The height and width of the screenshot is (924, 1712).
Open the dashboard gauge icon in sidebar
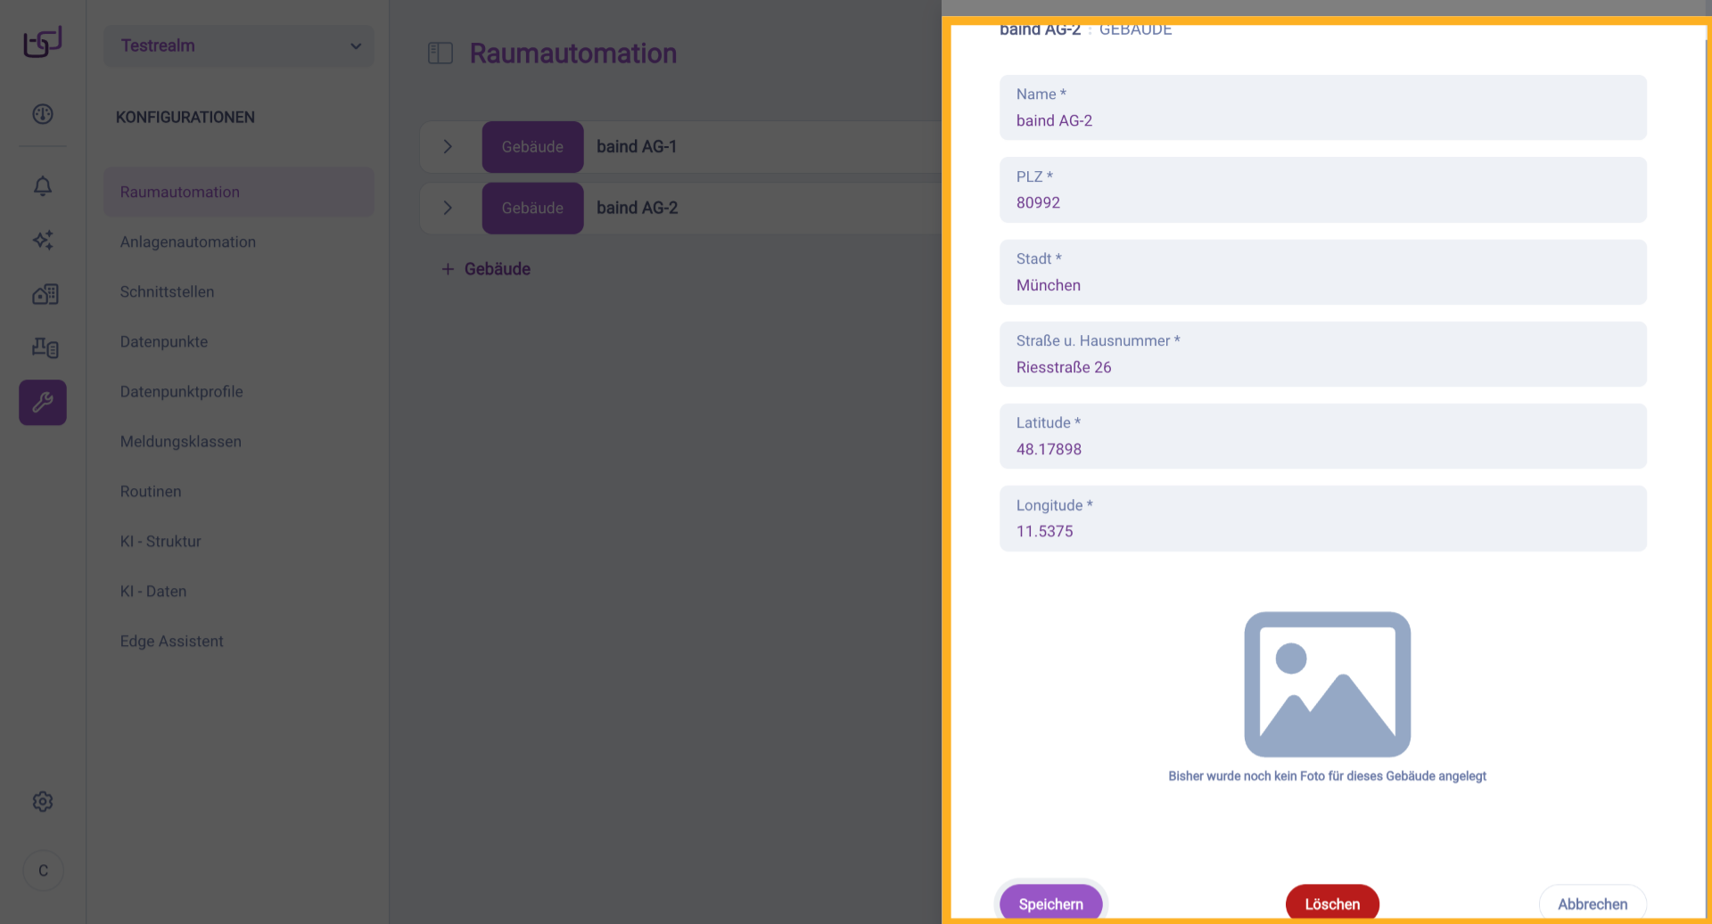43,114
